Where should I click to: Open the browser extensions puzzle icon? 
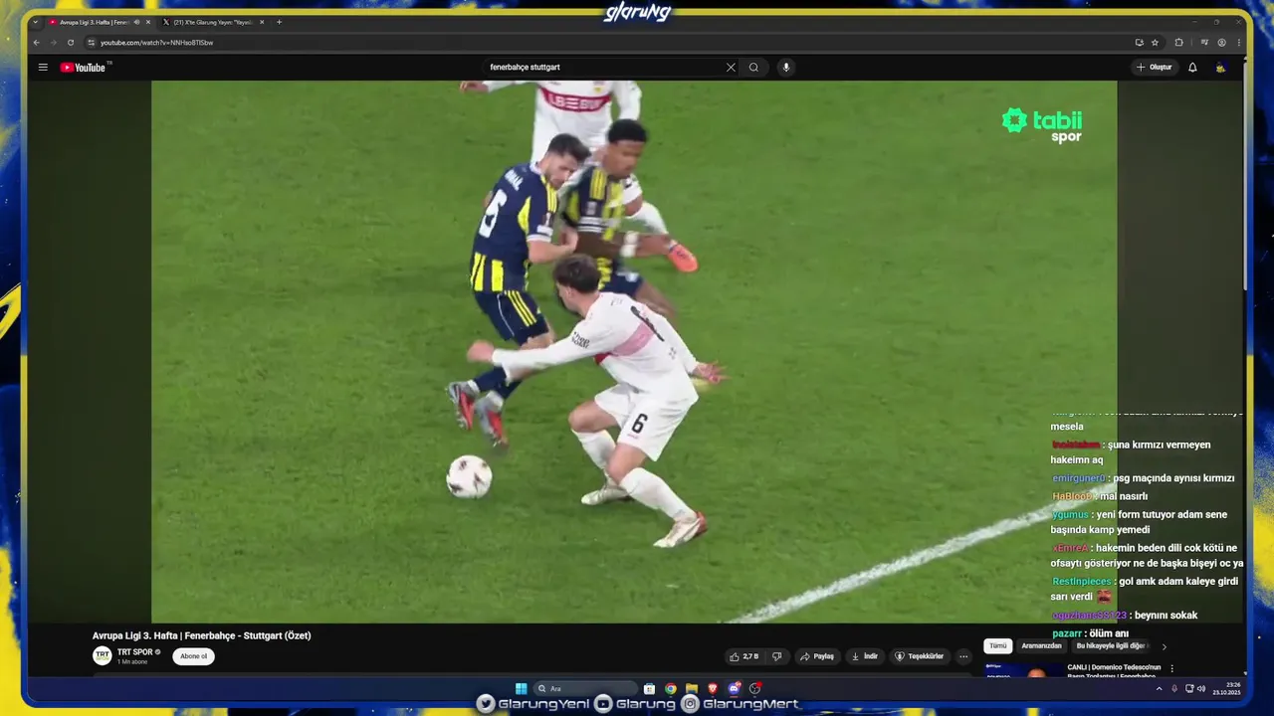point(1179,43)
